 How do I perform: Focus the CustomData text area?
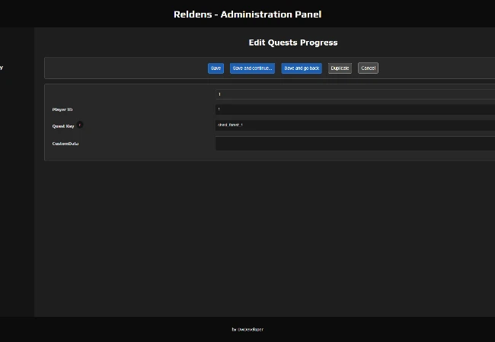(x=355, y=144)
